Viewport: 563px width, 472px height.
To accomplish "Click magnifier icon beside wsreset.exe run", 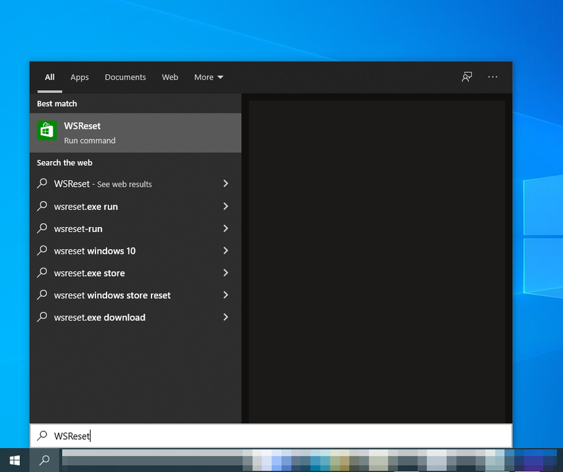I will click(42, 206).
